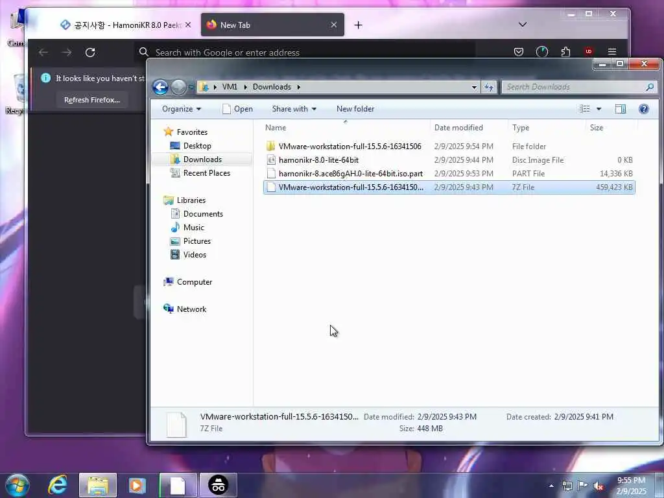The image size is (664, 498).
Task: Open the Videos library
Action: point(195,254)
